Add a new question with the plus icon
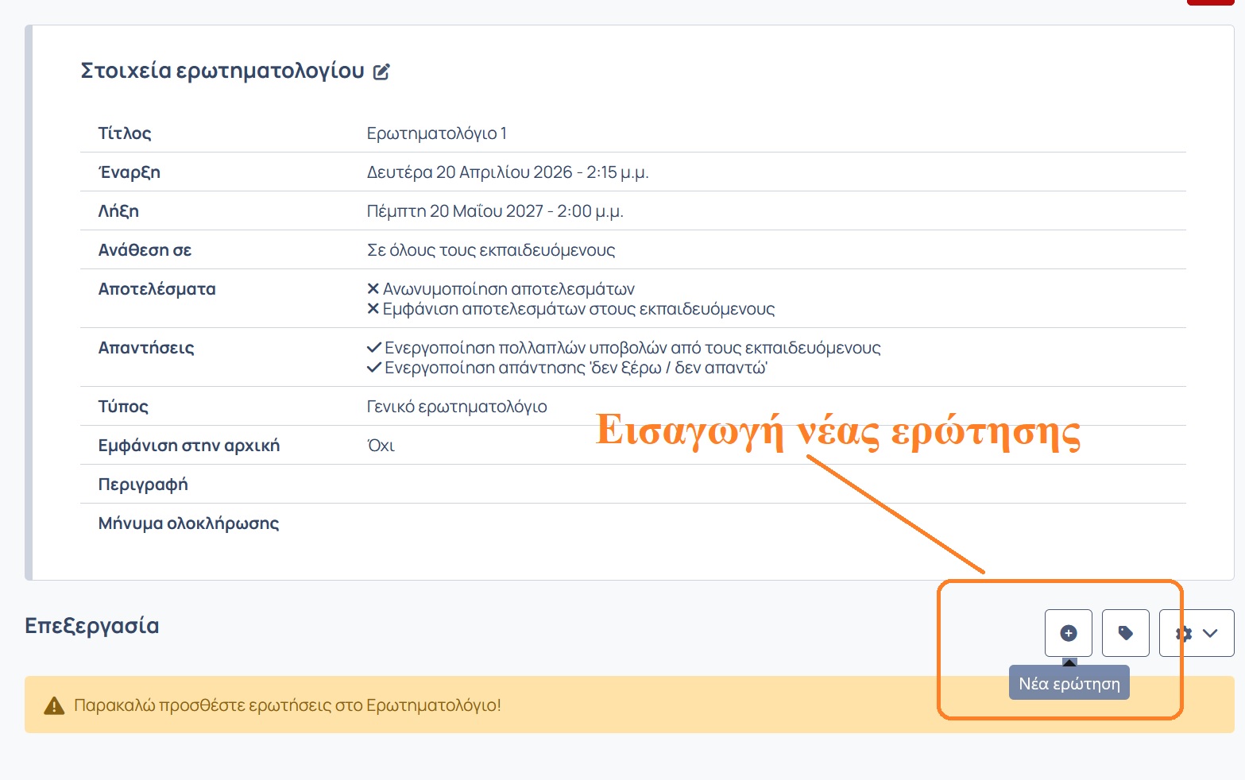This screenshot has width=1245, height=780. 1068,633
